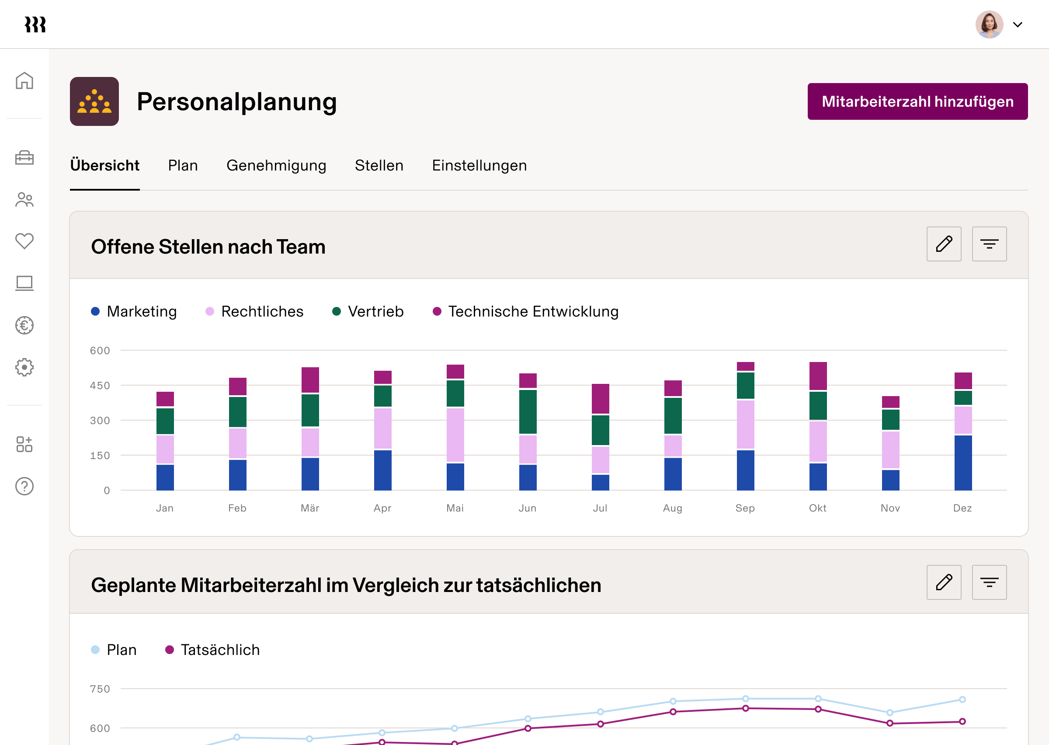Click the Mitarbeiterzahl hinzufügen button
Image resolution: width=1049 pixels, height=745 pixels.
point(917,101)
